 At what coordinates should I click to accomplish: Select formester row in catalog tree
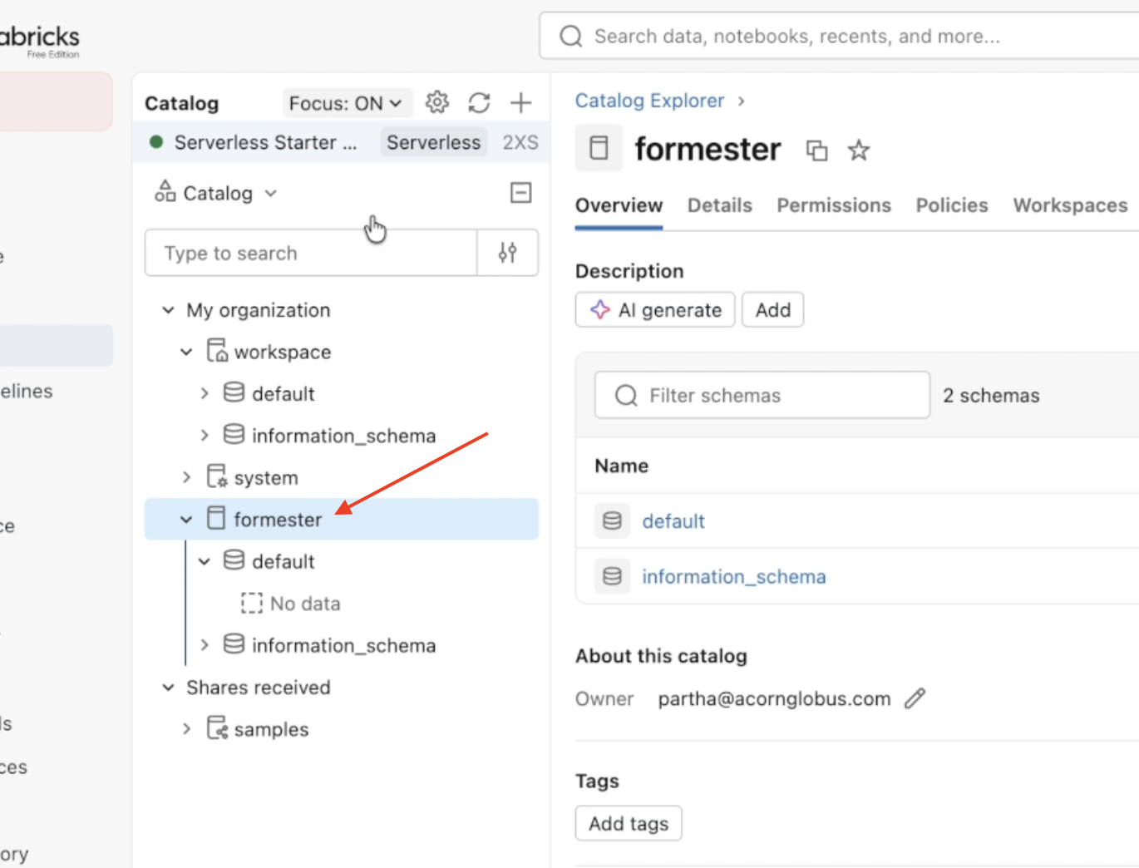pyautogui.click(x=342, y=519)
